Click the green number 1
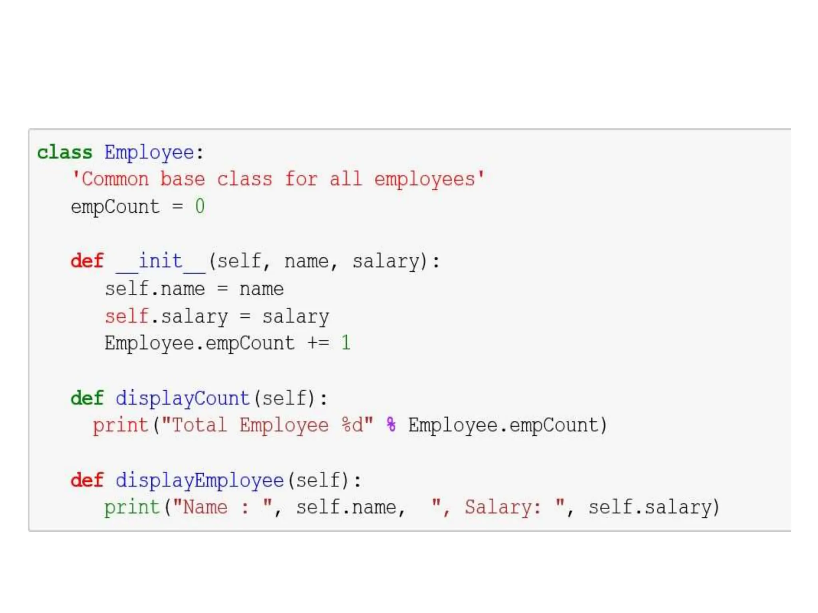 (x=346, y=344)
